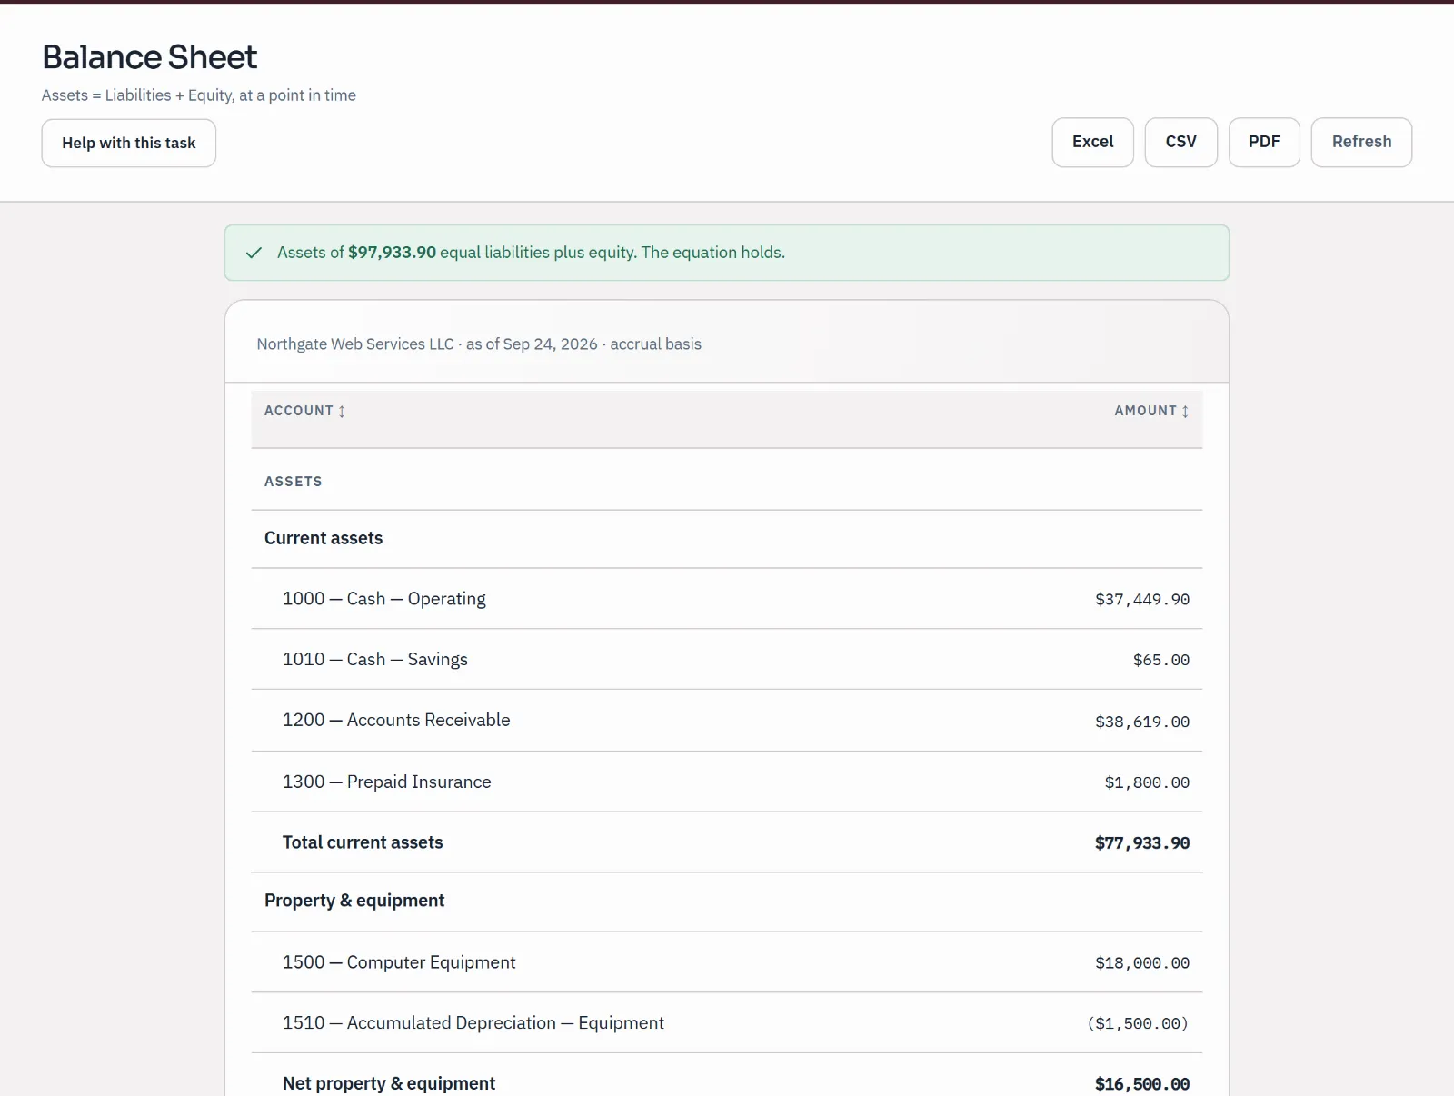Screen dimensions: 1454x1096
Task: Select 1500 — Computer Equipment account
Action: point(399,962)
